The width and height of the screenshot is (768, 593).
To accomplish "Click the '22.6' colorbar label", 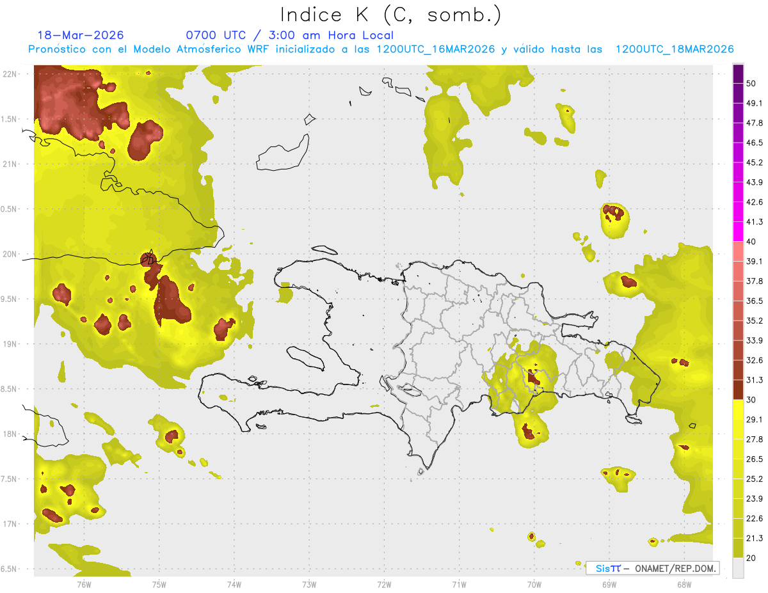I will tap(755, 519).
